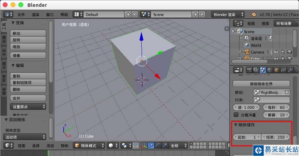Open the 3D view 选择 menu
The height and width of the screenshot is (156, 299).
tap(36, 146)
